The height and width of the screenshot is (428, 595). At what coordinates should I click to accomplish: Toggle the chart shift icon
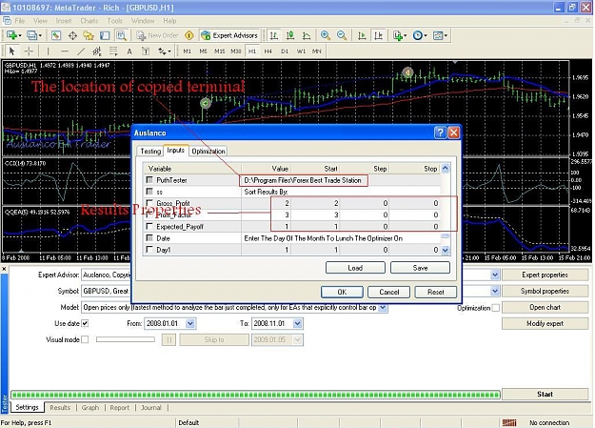click(378, 35)
